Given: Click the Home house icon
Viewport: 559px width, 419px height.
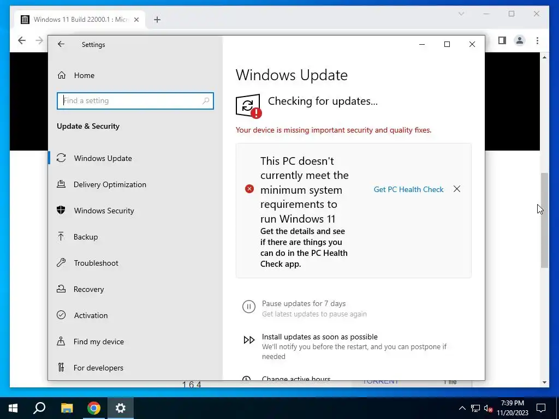Looking at the screenshot, I should coord(62,75).
